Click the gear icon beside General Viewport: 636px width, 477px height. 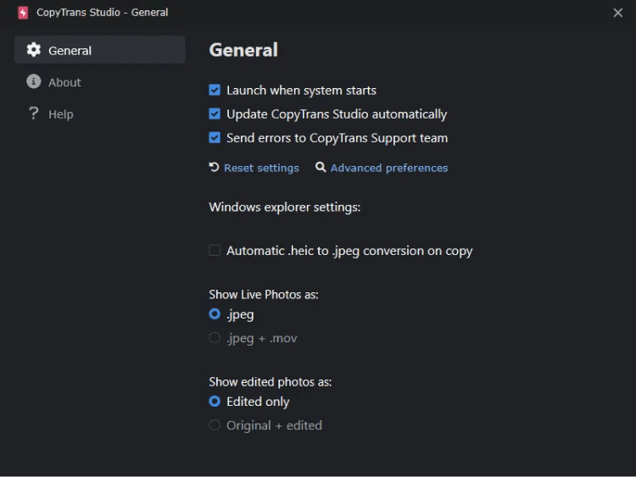pyautogui.click(x=34, y=50)
